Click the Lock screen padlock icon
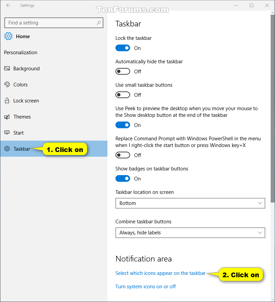Screen dimensions: 275x302 pyautogui.click(x=7, y=100)
